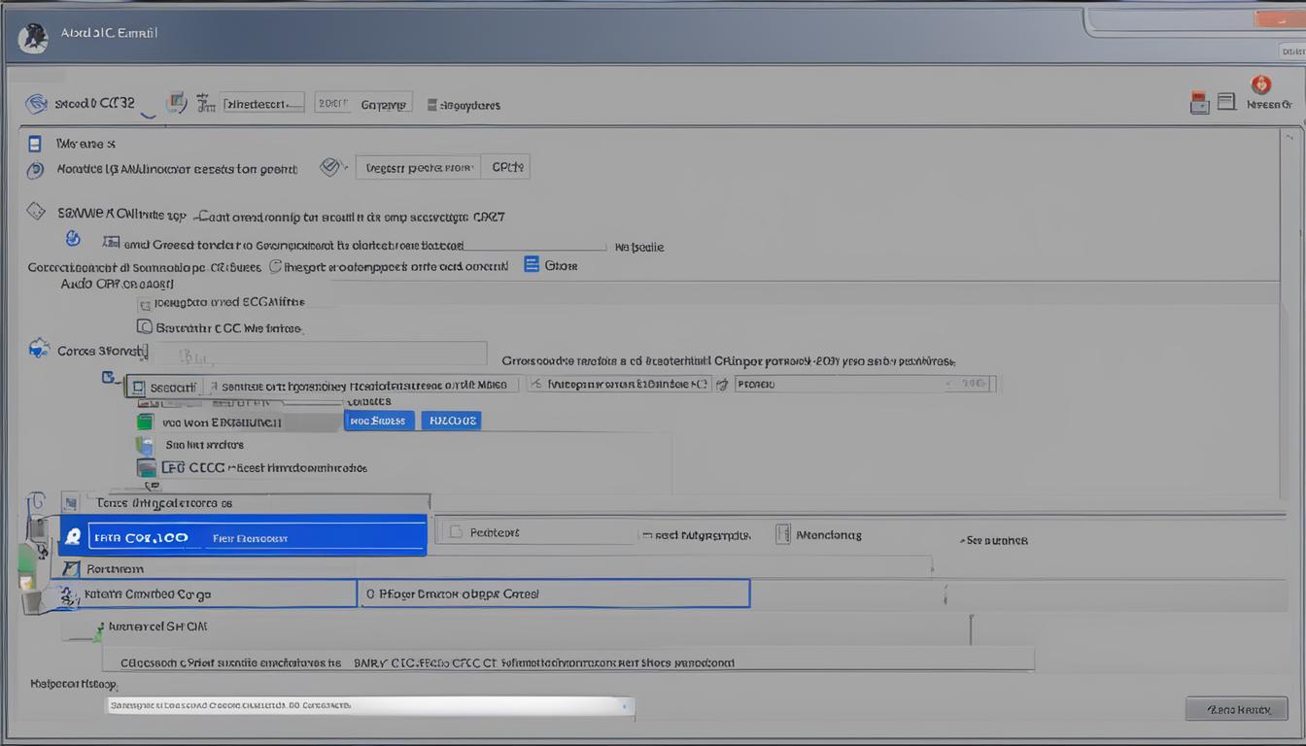Click the text-format toolbar icon before 'Hnetecert' box
Screen dimensions: 1306x746
point(205,103)
